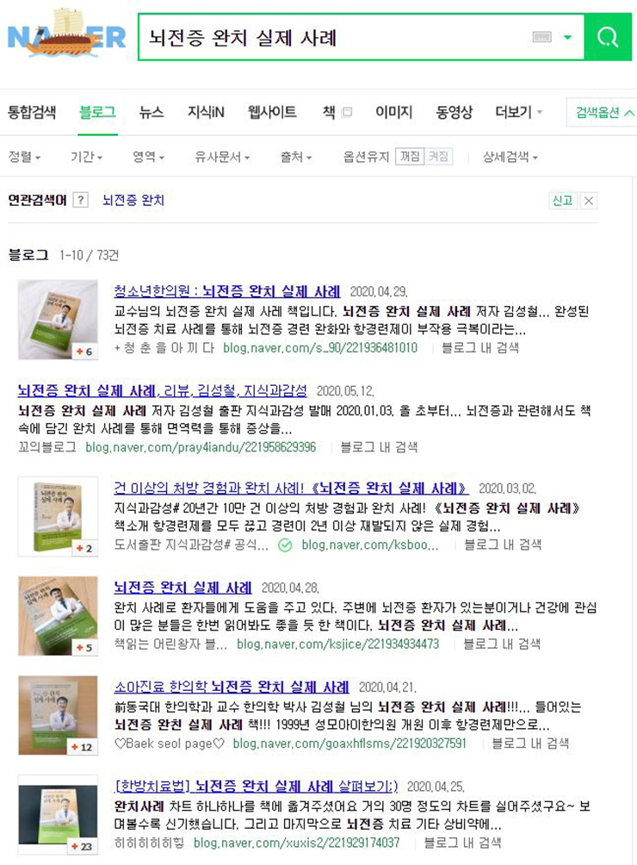Open the on-screen keyboard icon in search box
Screen dimensions: 637x865
[541, 37]
